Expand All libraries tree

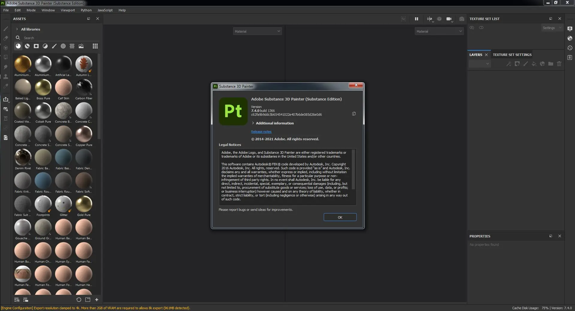click(x=17, y=29)
